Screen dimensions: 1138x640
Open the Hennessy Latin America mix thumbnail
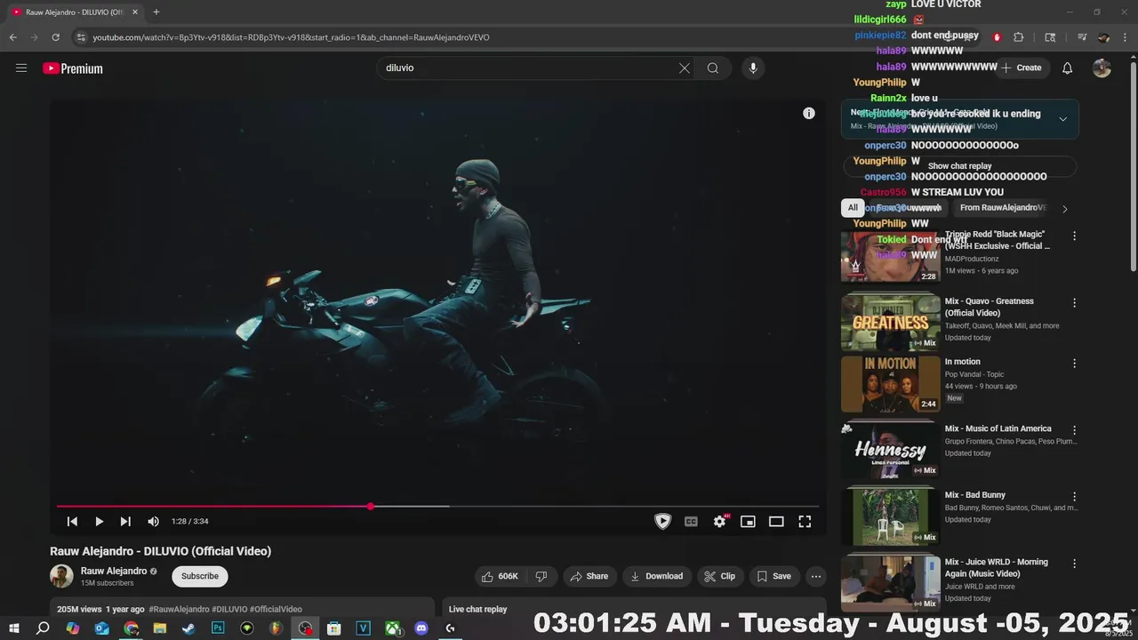click(890, 449)
